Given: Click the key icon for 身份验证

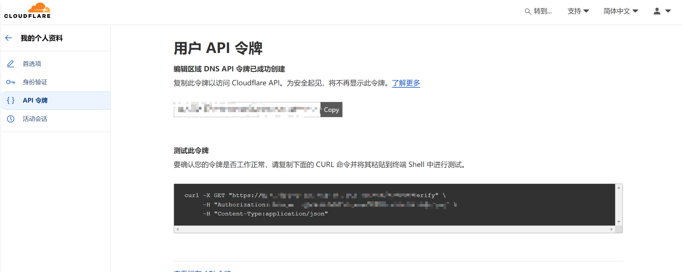Looking at the screenshot, I should [11, 82].
